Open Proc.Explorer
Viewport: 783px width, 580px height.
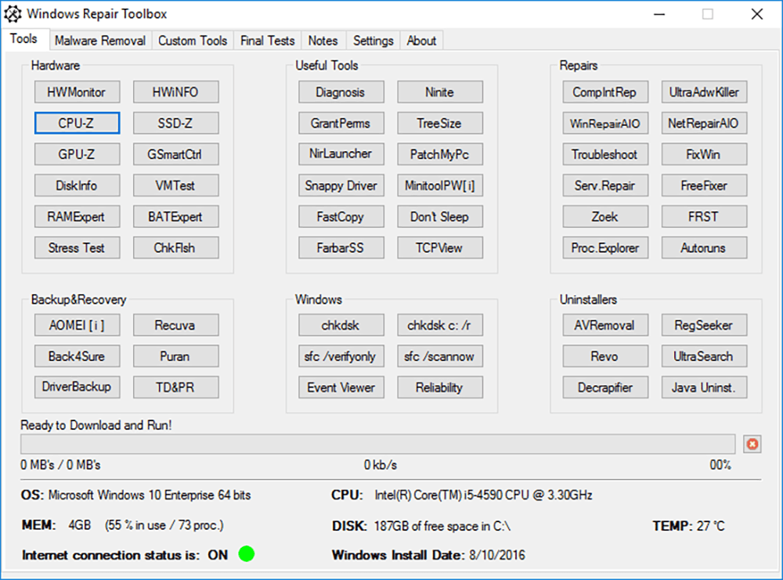coord(605,247)
